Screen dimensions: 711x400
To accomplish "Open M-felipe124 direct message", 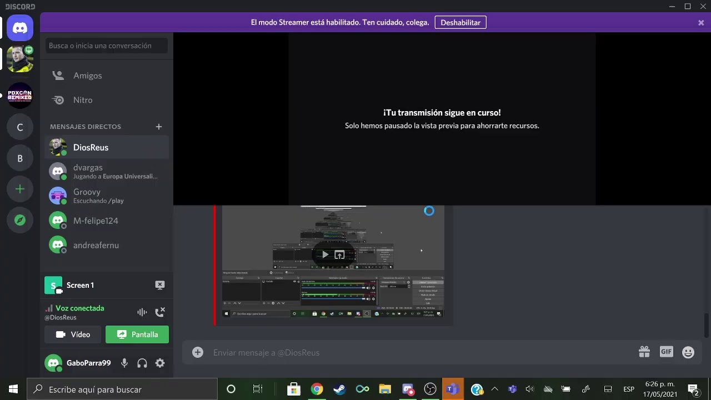I will 107,221.
